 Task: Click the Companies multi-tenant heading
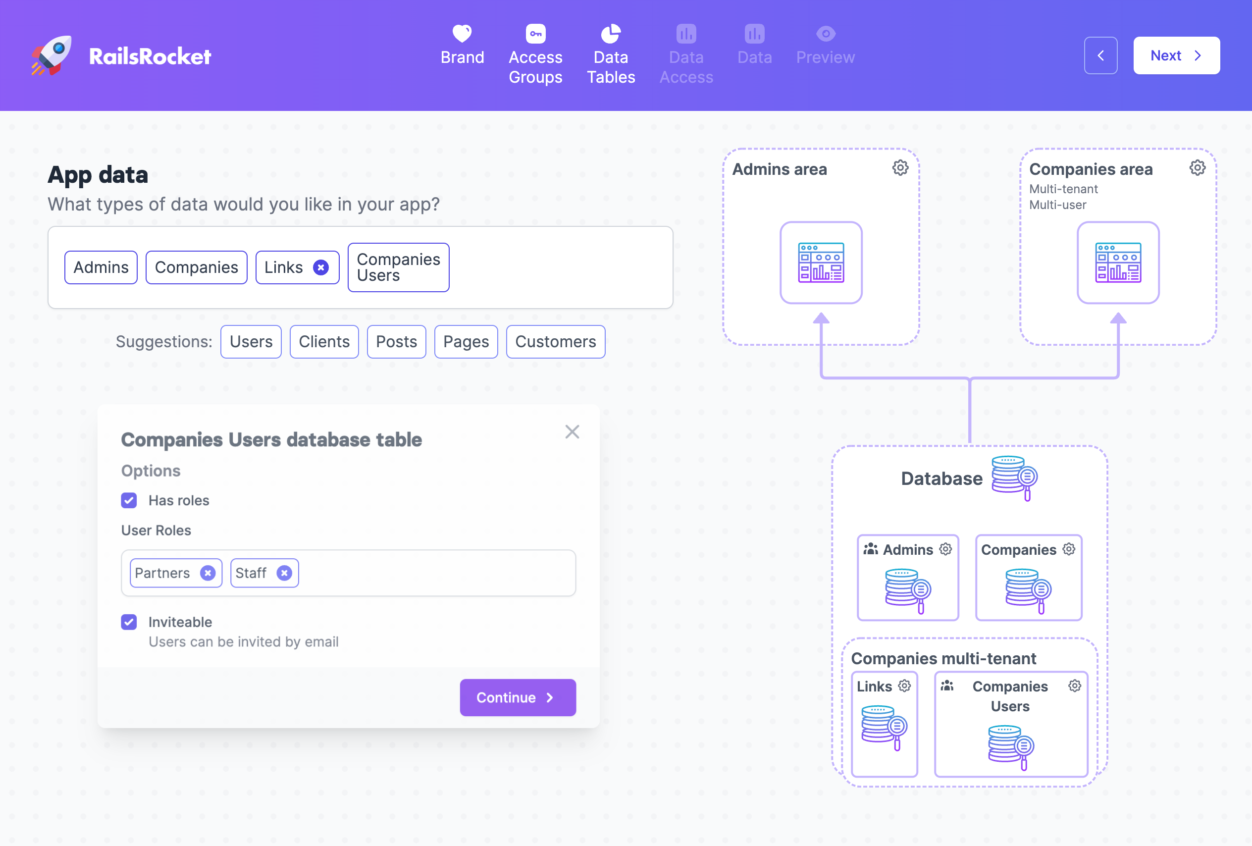(943, 658)
